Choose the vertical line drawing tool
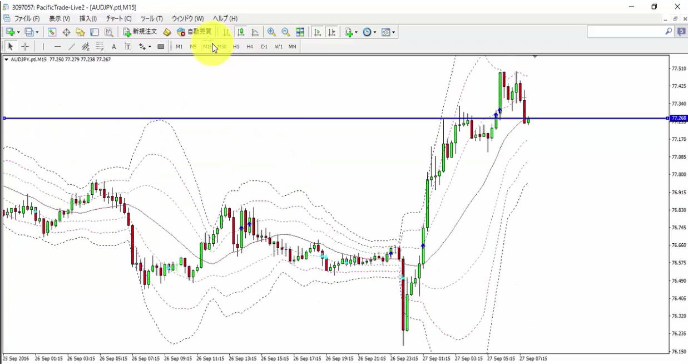Screen dimensions: 688x364 tap(43, 47)
